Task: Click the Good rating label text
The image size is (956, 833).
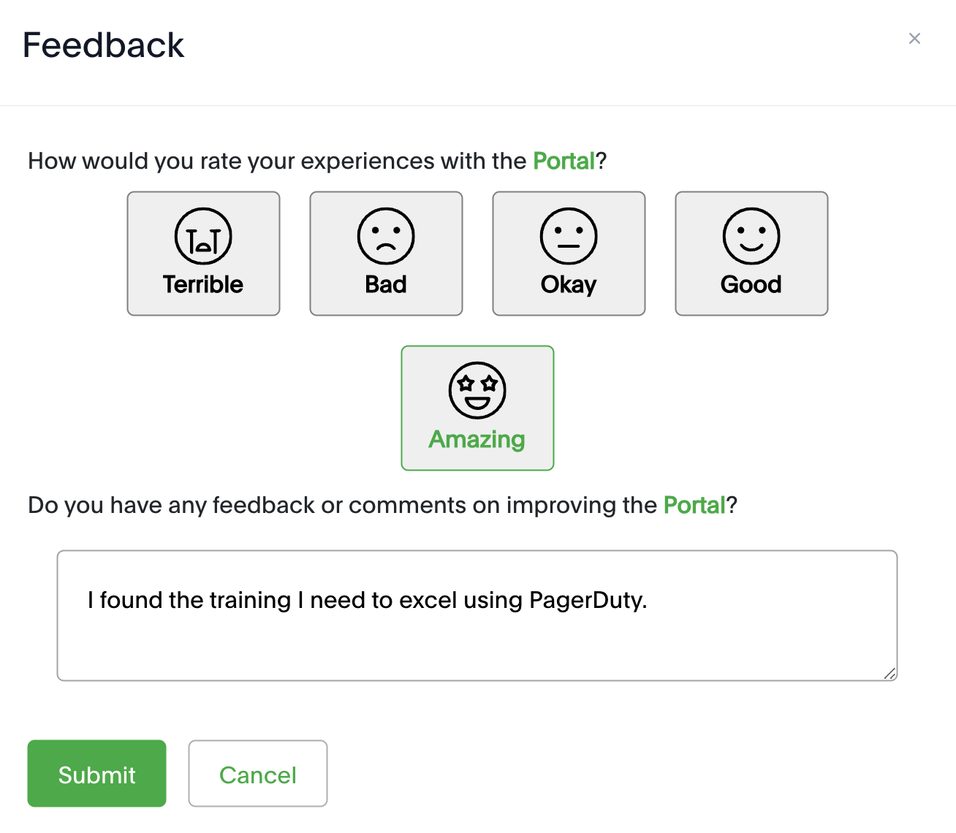Action: tap(751, 284)
